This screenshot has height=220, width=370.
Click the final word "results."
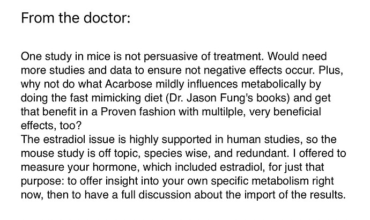(x=328, y=195)
